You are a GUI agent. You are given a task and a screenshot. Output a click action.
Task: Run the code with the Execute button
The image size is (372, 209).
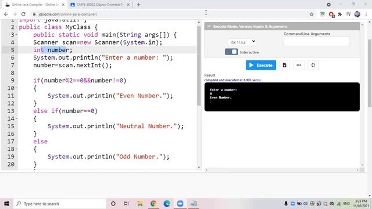coord(261,65)
